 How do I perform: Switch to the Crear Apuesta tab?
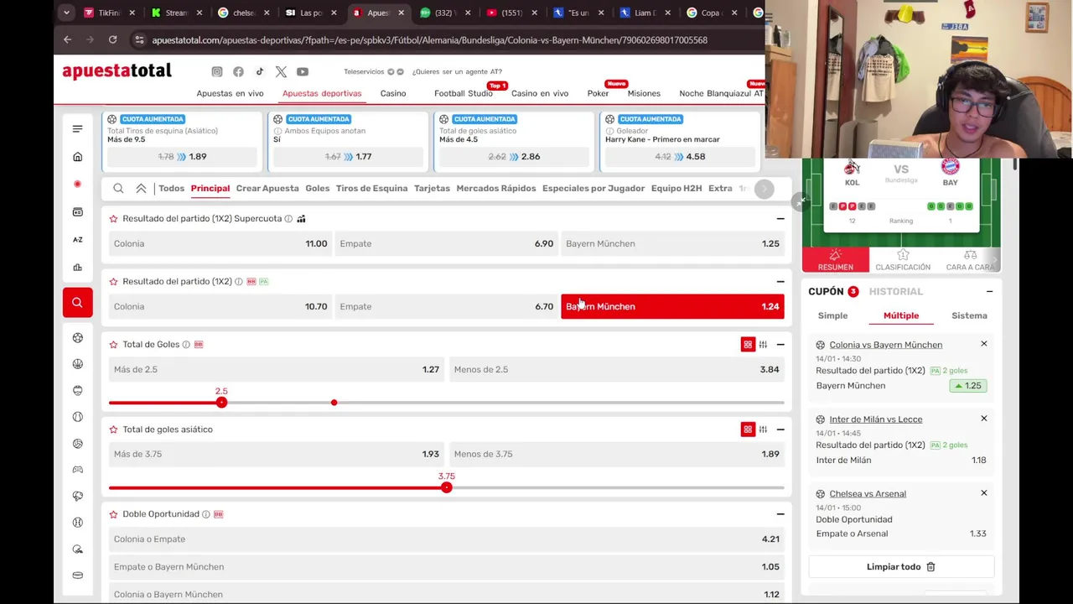tap(267, 188)
